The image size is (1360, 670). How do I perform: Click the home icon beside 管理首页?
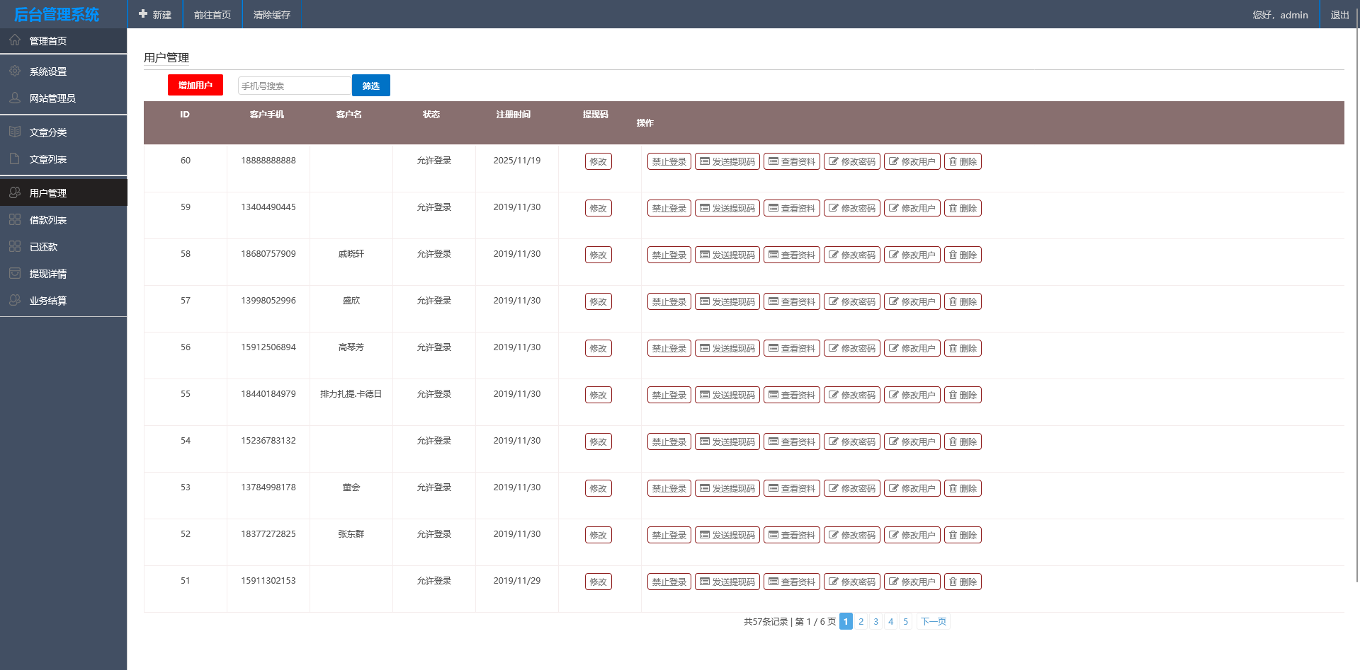point(15,40)
